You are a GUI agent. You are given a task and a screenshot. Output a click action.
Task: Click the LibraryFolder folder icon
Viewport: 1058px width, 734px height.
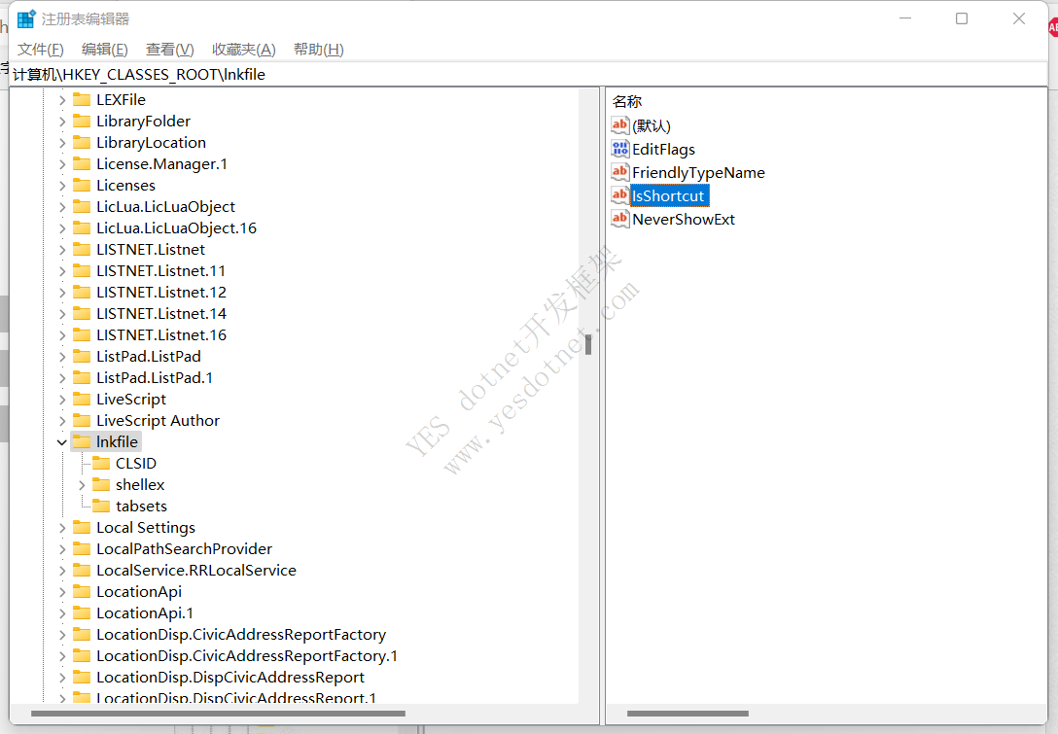(x=82, y=121)
